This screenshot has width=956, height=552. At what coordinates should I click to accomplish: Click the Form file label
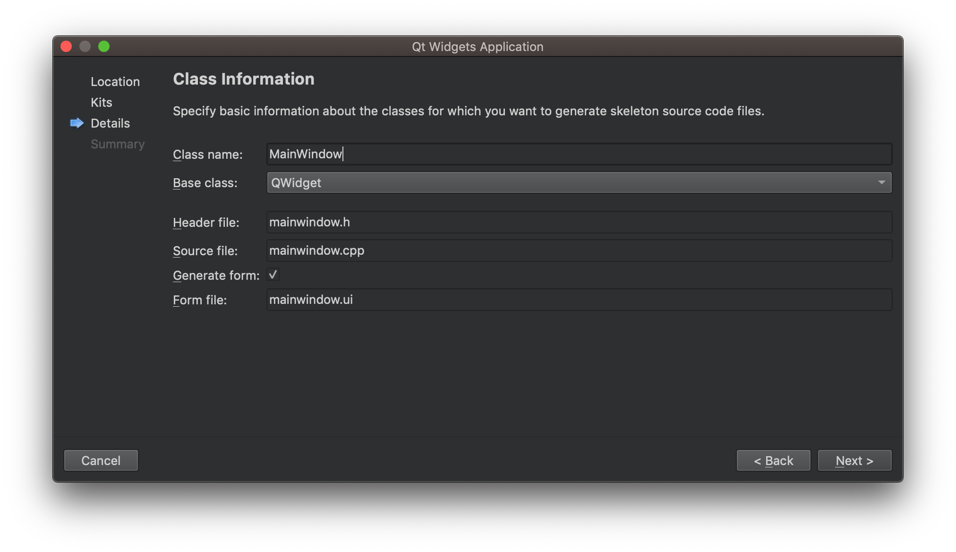pos(200,300)
